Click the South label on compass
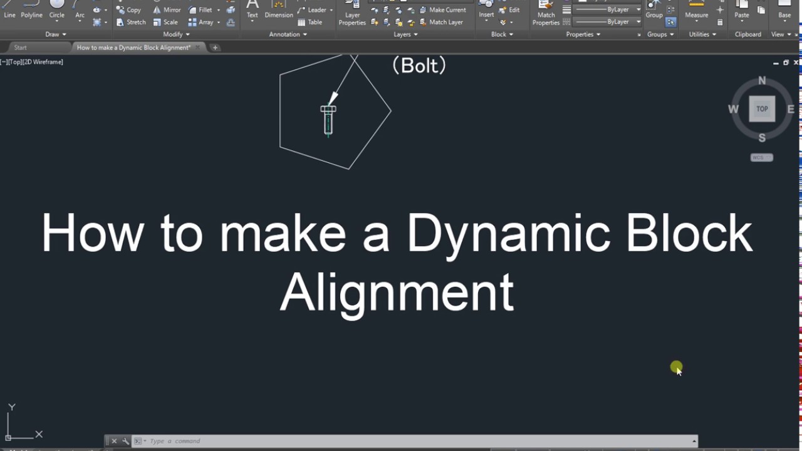Viewport: 802px width, 451px height. pyautogui.click(x=762, y=138)
